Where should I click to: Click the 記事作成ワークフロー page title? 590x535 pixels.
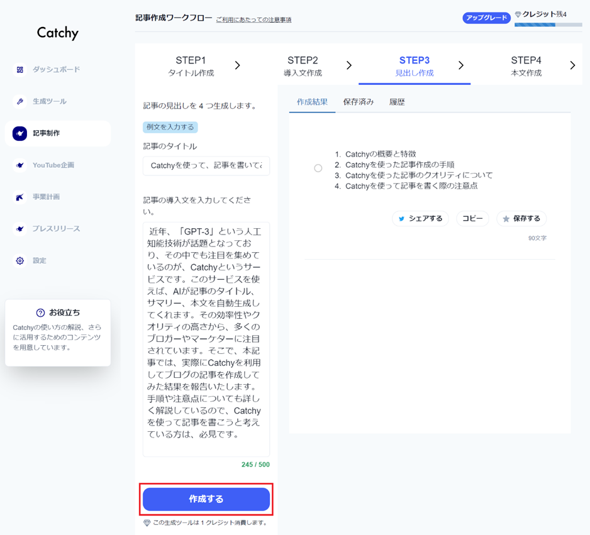174,18
